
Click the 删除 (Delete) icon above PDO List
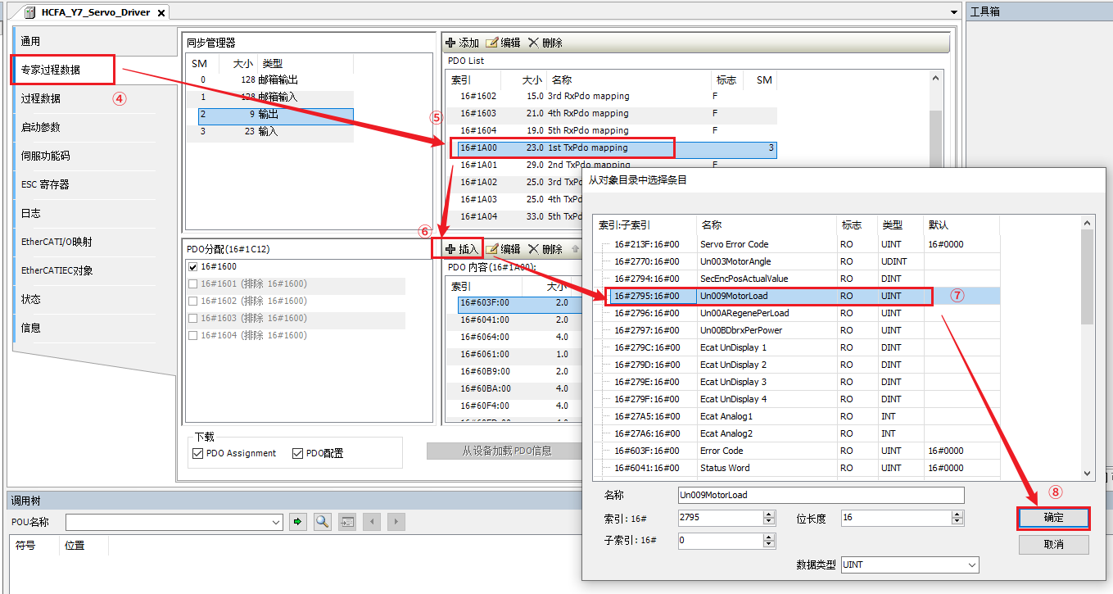(534, 43)
